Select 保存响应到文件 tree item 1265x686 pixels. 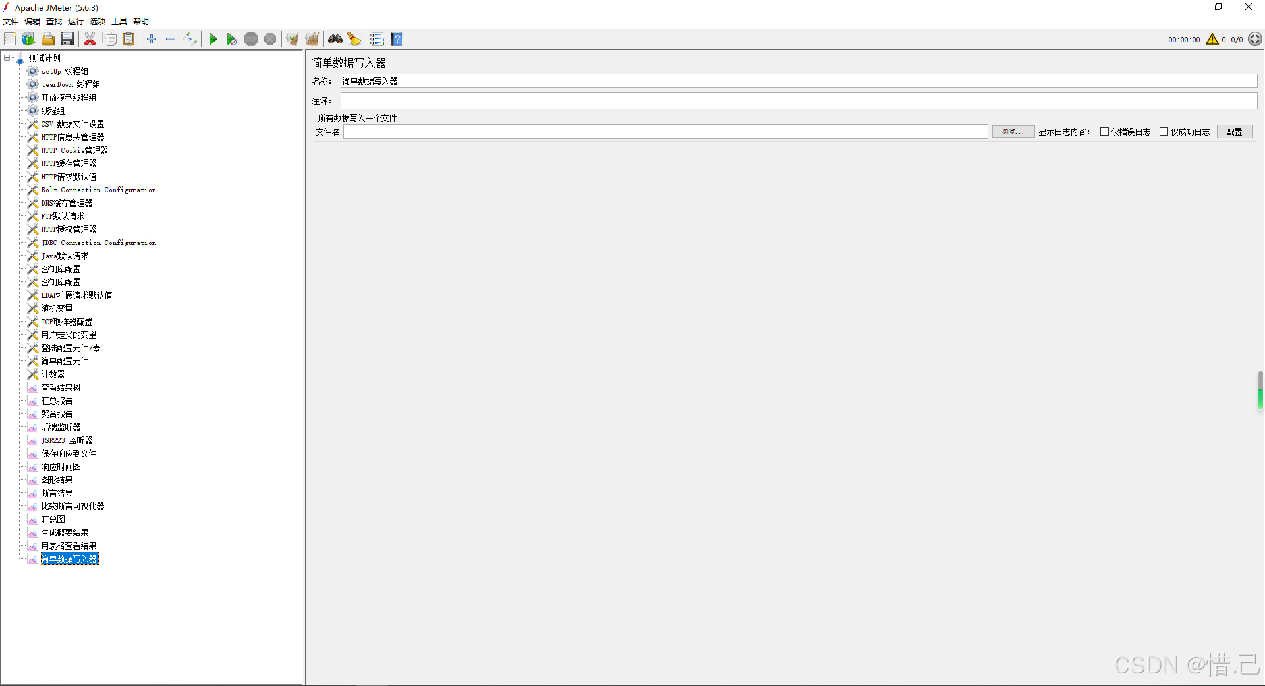(69, 453)
